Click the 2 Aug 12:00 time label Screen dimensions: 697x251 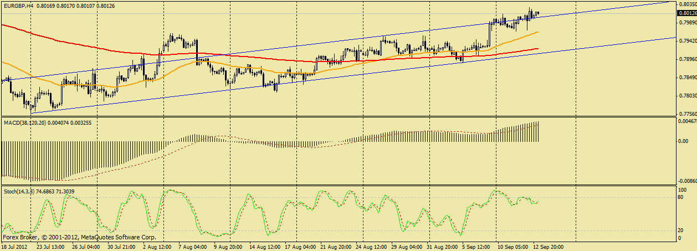157,247
